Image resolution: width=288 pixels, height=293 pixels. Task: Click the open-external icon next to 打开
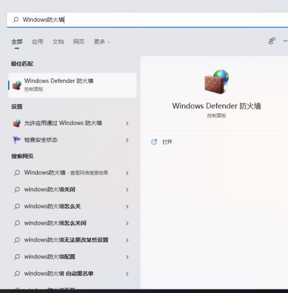coord(154,142)
